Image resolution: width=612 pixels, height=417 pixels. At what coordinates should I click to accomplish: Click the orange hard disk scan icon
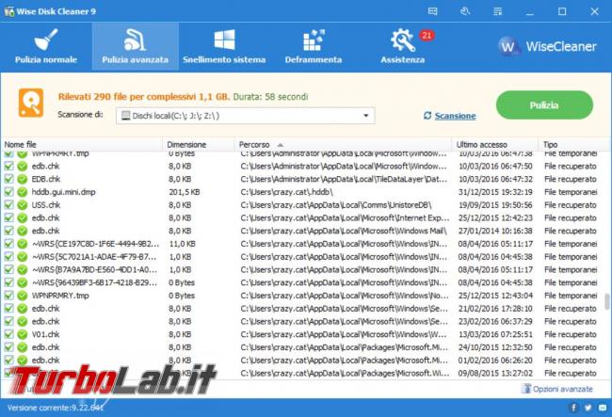pos(31,103)
